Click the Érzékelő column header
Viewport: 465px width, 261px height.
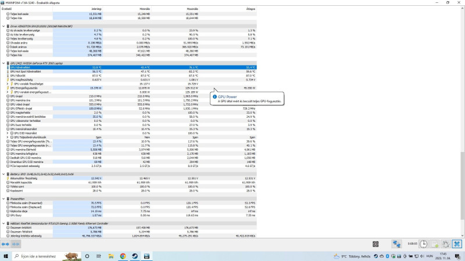26,9
